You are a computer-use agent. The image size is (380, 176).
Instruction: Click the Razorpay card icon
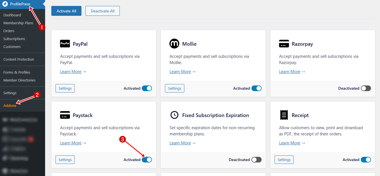coord(284,44)
